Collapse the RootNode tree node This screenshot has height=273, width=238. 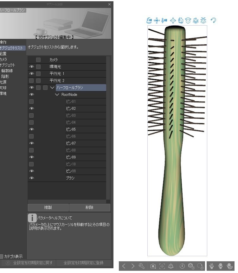point(57,95)
